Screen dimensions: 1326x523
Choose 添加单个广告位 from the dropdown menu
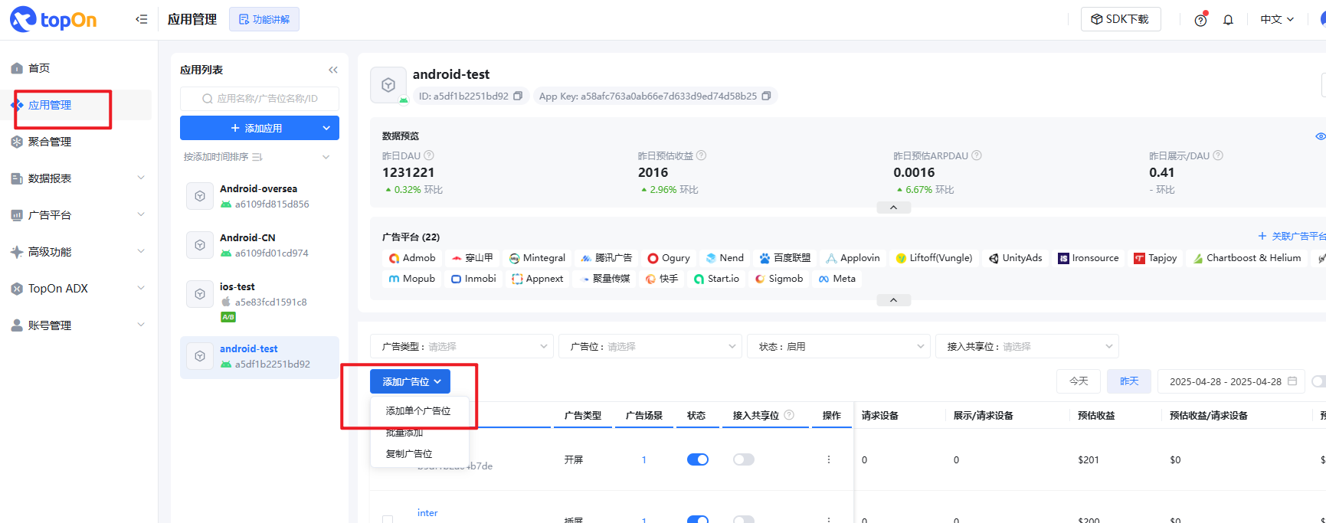point(419,411)
